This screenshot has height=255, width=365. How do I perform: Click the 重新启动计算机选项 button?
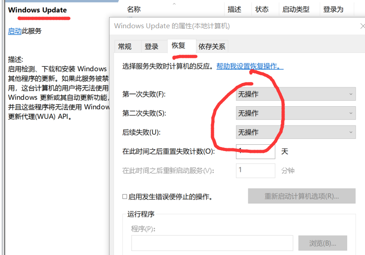point(301,196)
